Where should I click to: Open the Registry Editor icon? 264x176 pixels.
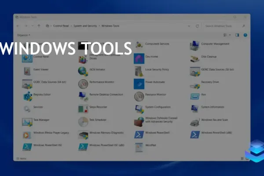click(28, 96)
